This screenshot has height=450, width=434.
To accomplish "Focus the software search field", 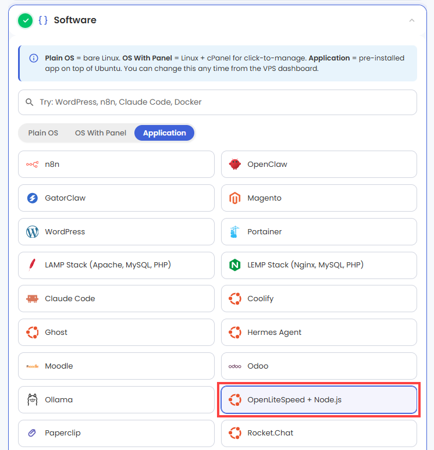I will (218, 102).
